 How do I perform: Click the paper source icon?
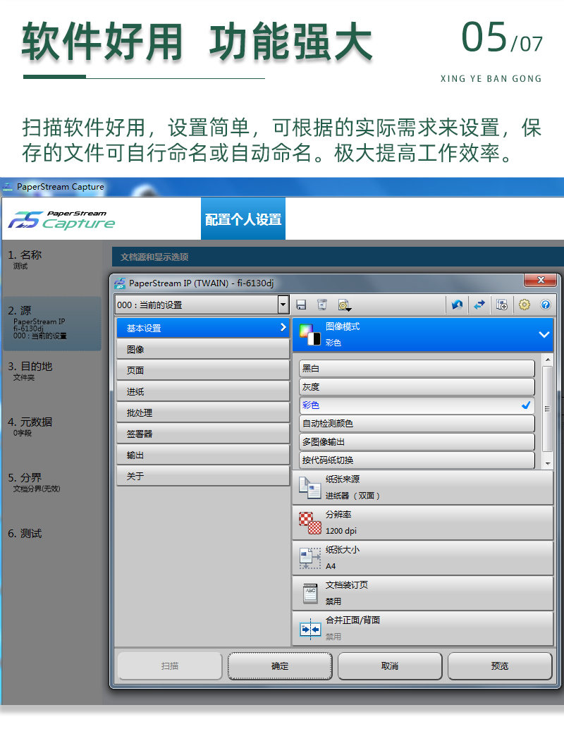coord(309,488)
